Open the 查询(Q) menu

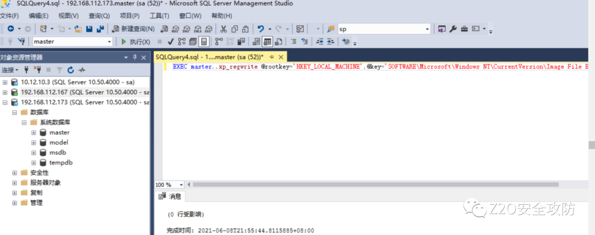pyautogui.click(x=99, y=16)
